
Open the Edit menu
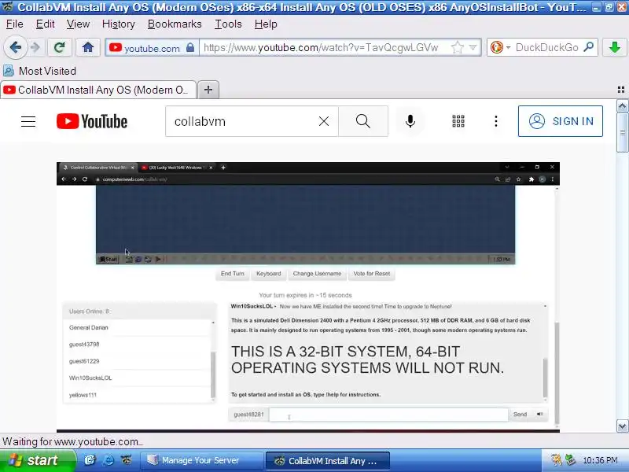point(45,24)
